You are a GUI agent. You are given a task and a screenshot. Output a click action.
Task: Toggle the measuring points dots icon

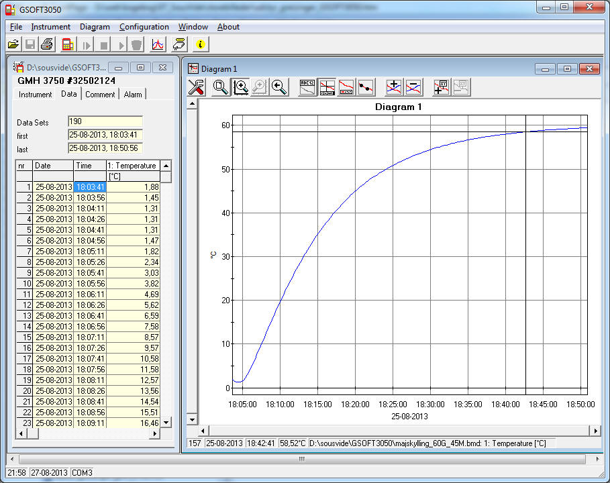click(366, 87)
